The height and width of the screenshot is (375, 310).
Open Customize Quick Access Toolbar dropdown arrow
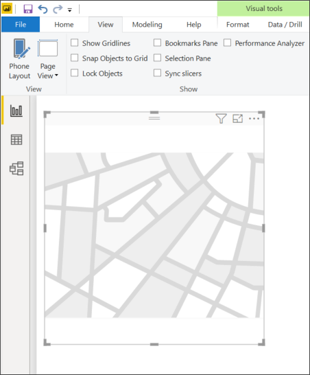tap(70, 10)
